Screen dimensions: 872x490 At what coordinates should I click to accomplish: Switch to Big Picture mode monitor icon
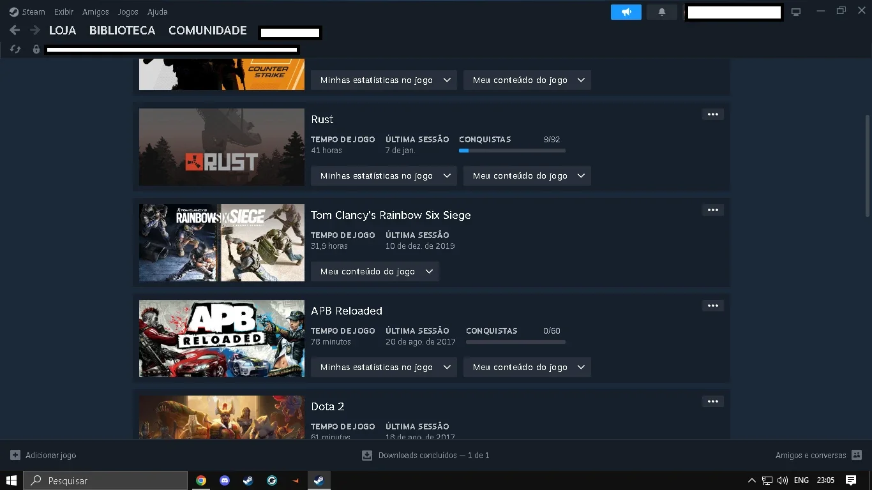[x=796, y=12]
